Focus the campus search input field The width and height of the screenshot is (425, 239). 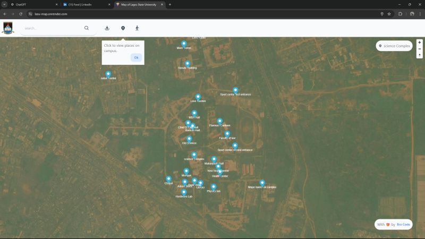[x=52, y=28]
